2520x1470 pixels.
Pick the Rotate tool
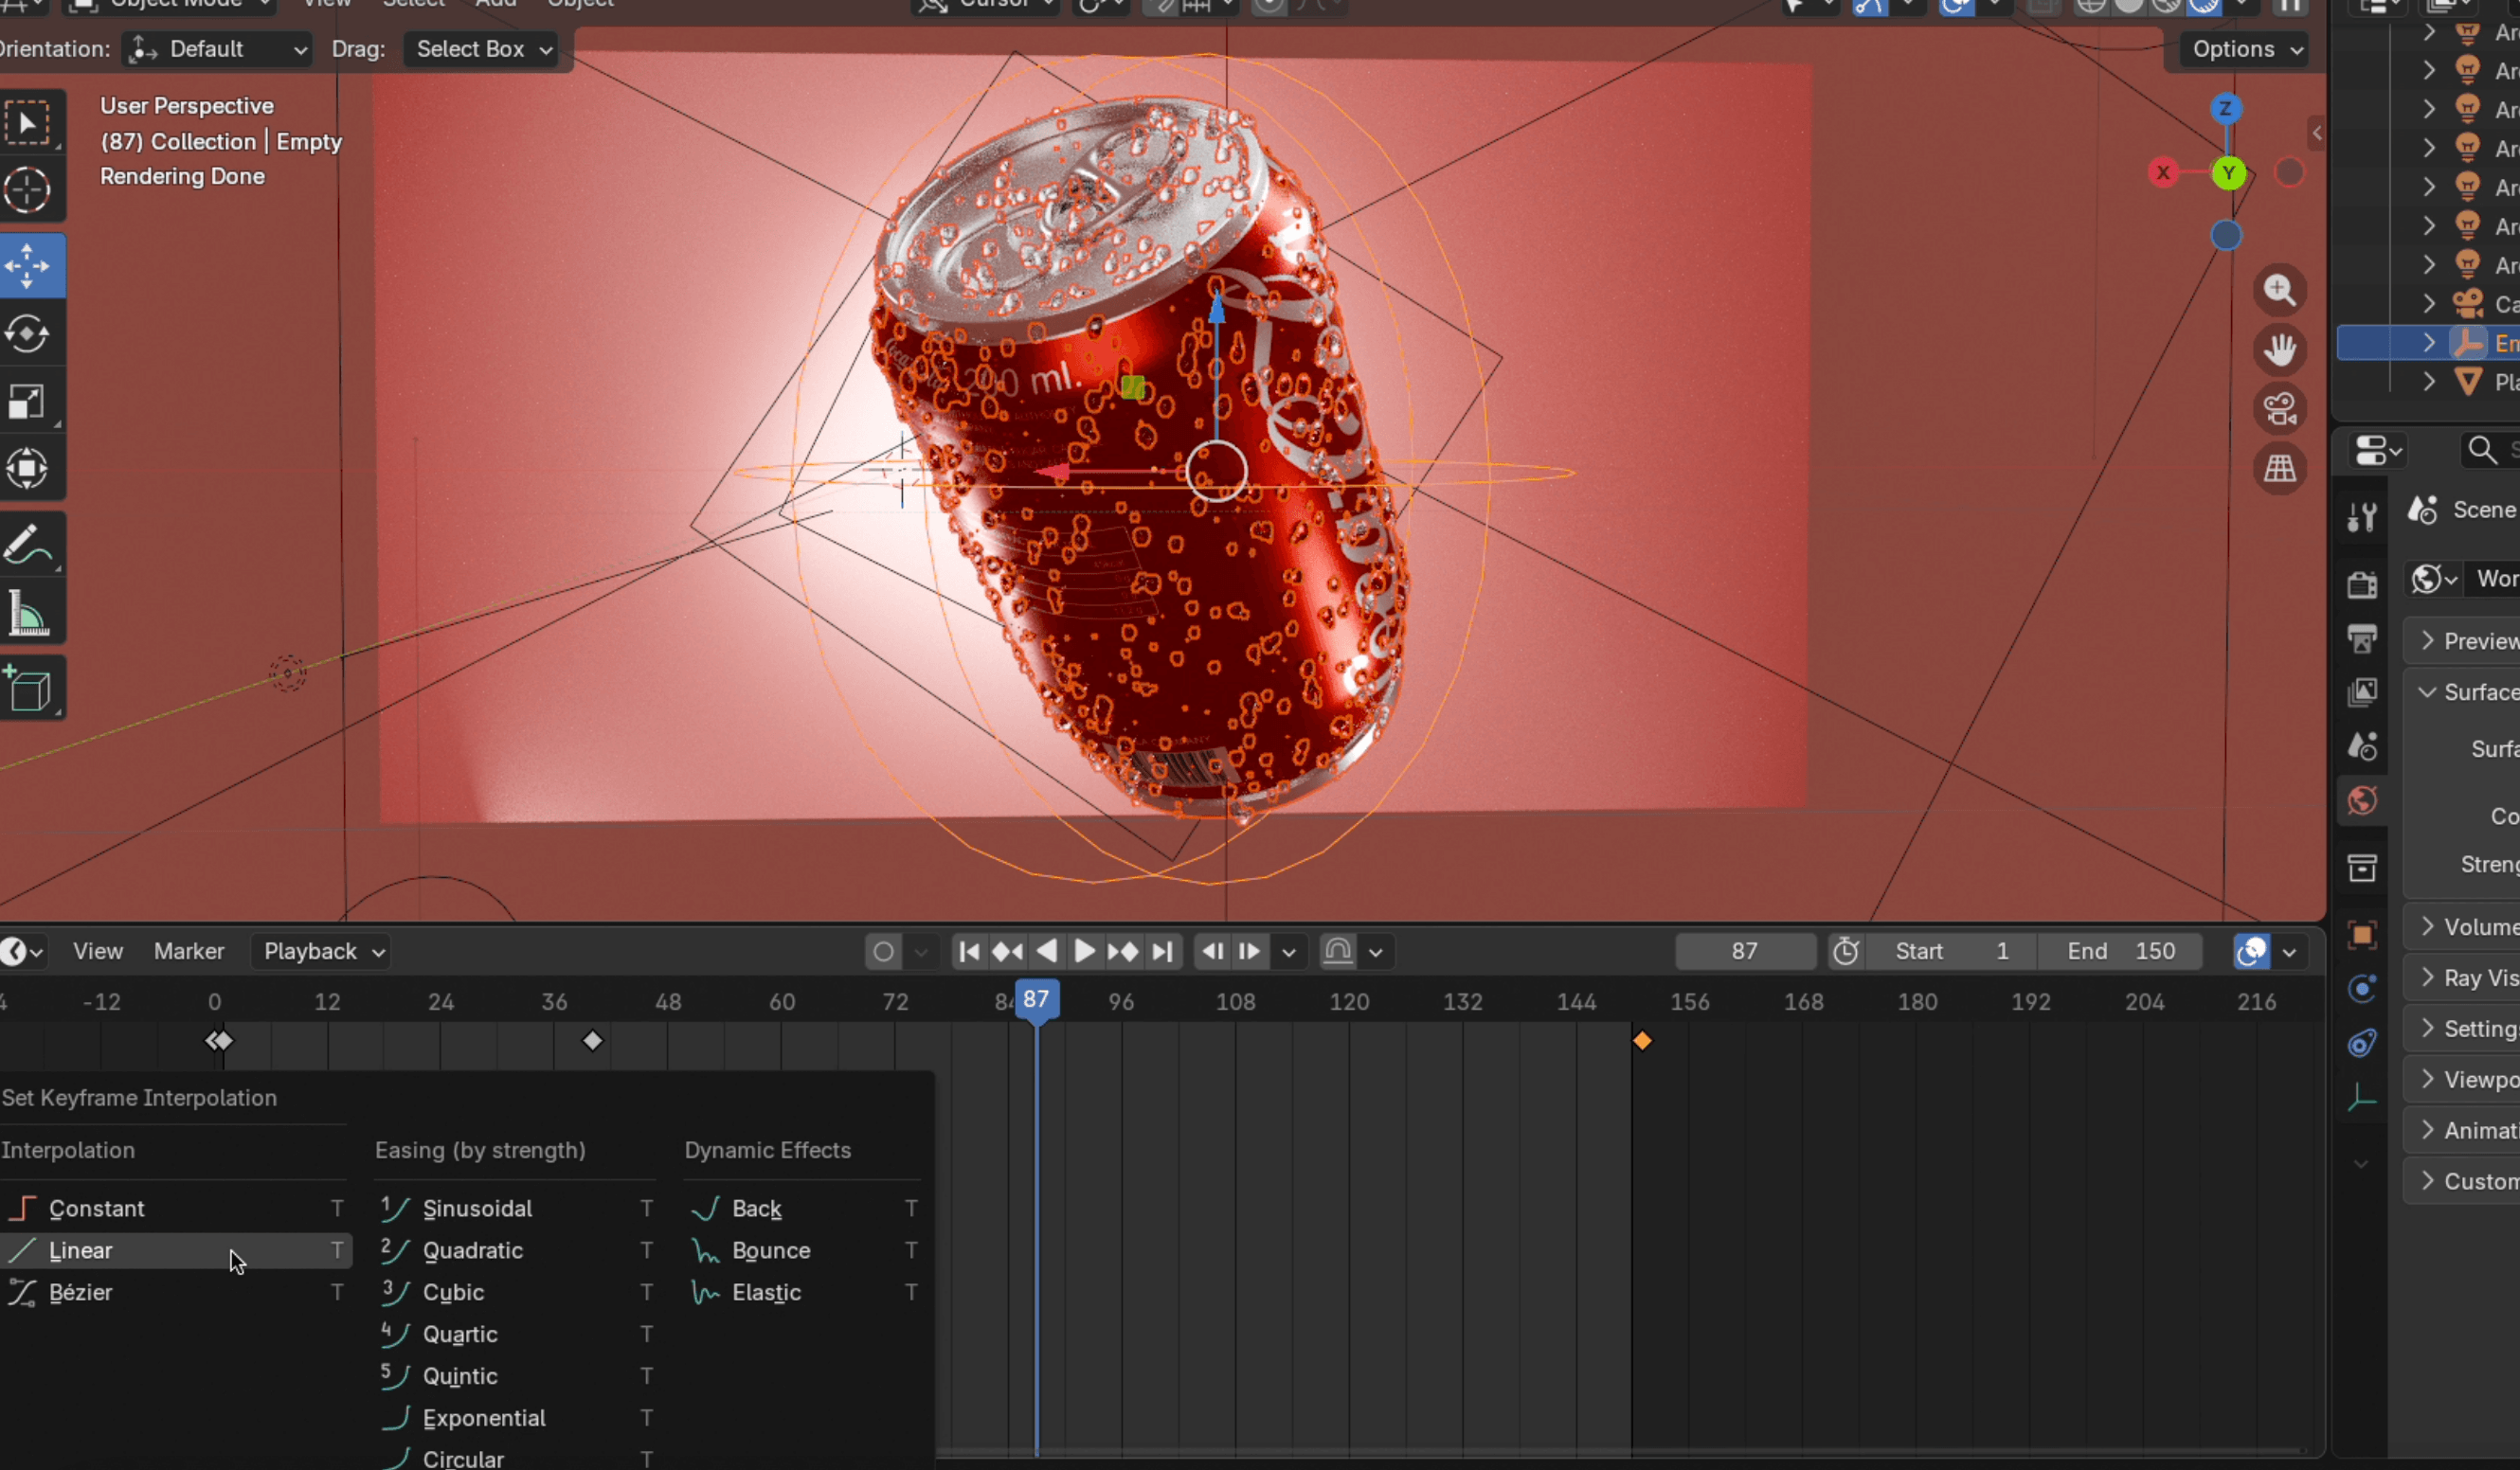coord(28,334)
